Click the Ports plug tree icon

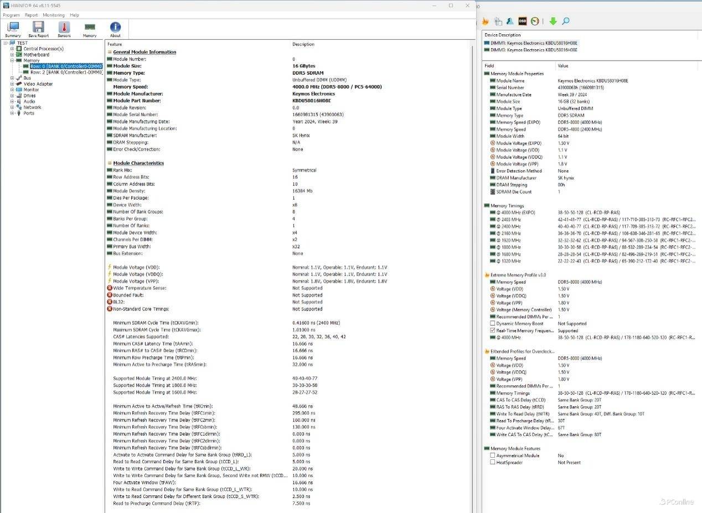coord(19,113)
